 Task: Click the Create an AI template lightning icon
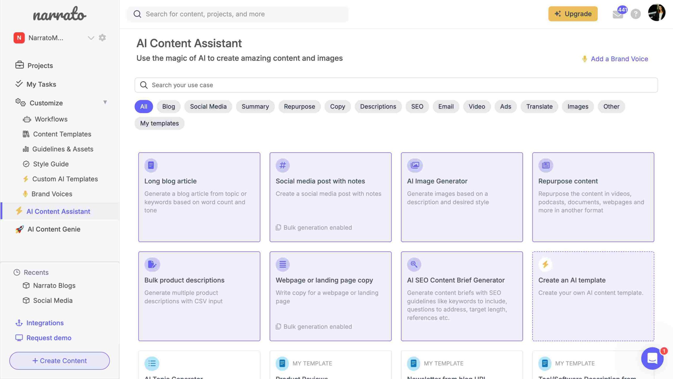(x=545, y=264)
